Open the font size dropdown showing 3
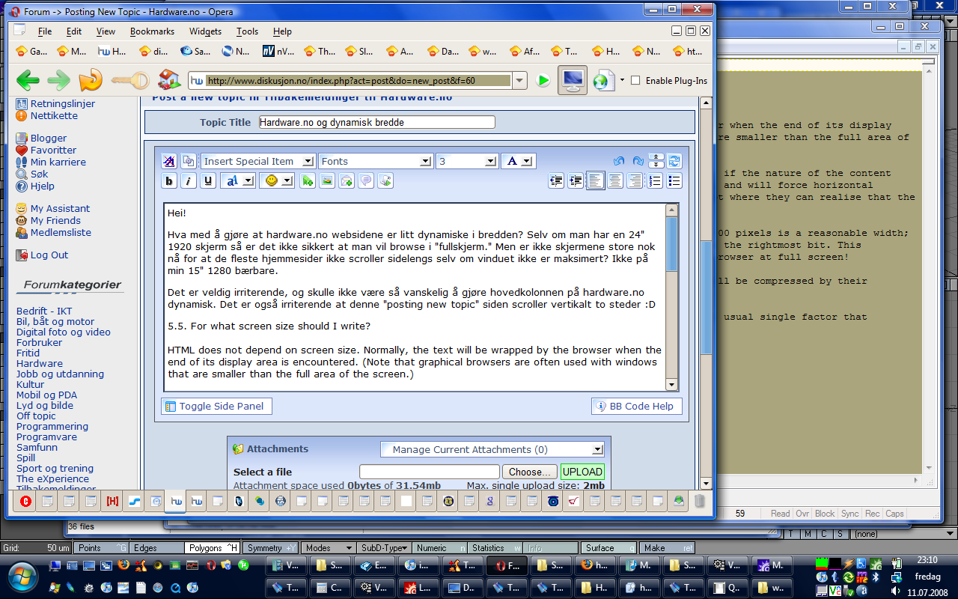 (466, 161)
